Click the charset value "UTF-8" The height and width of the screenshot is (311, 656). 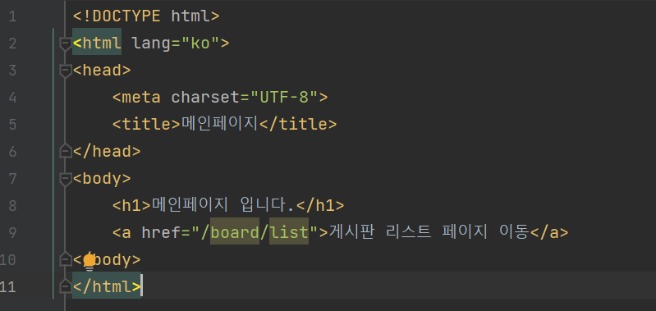(284, 98)
